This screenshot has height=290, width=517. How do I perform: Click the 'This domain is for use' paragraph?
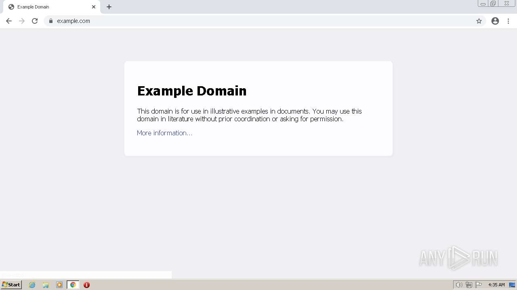point(249,115)
